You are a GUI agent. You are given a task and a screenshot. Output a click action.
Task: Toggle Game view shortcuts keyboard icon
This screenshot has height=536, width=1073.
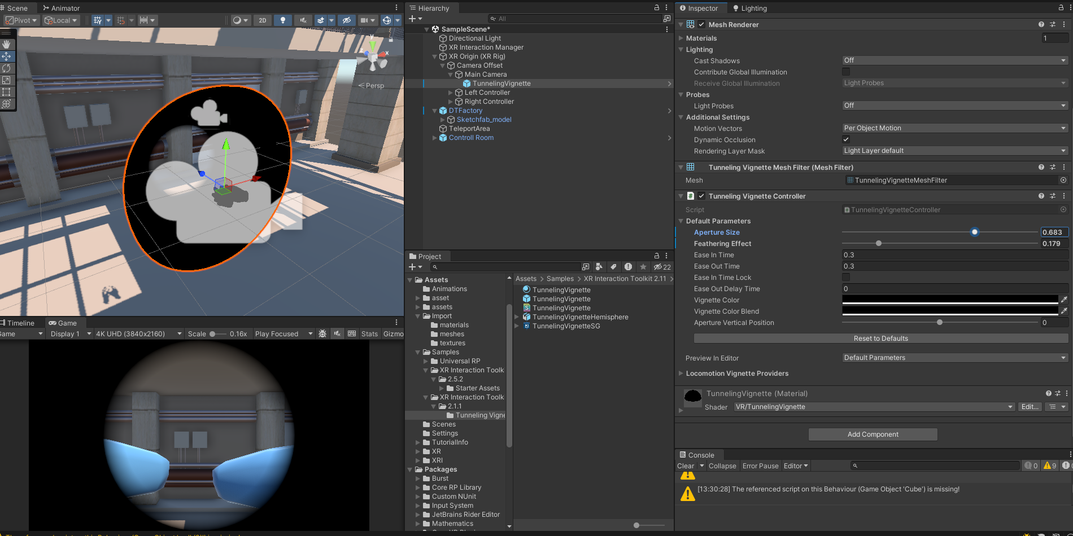click(352, 333)
